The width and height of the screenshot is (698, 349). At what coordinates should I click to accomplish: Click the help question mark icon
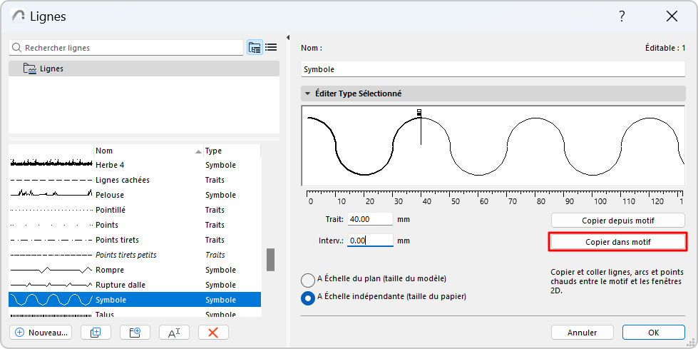tap(622, 16)
